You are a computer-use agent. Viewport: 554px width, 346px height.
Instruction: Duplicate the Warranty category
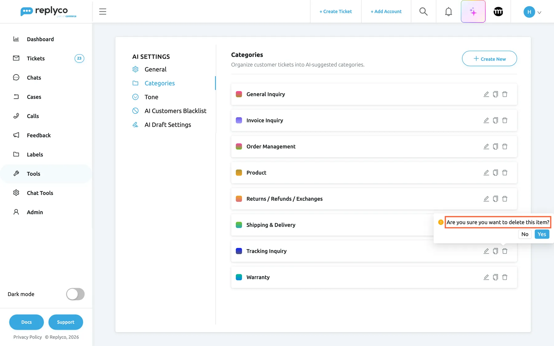496,277
